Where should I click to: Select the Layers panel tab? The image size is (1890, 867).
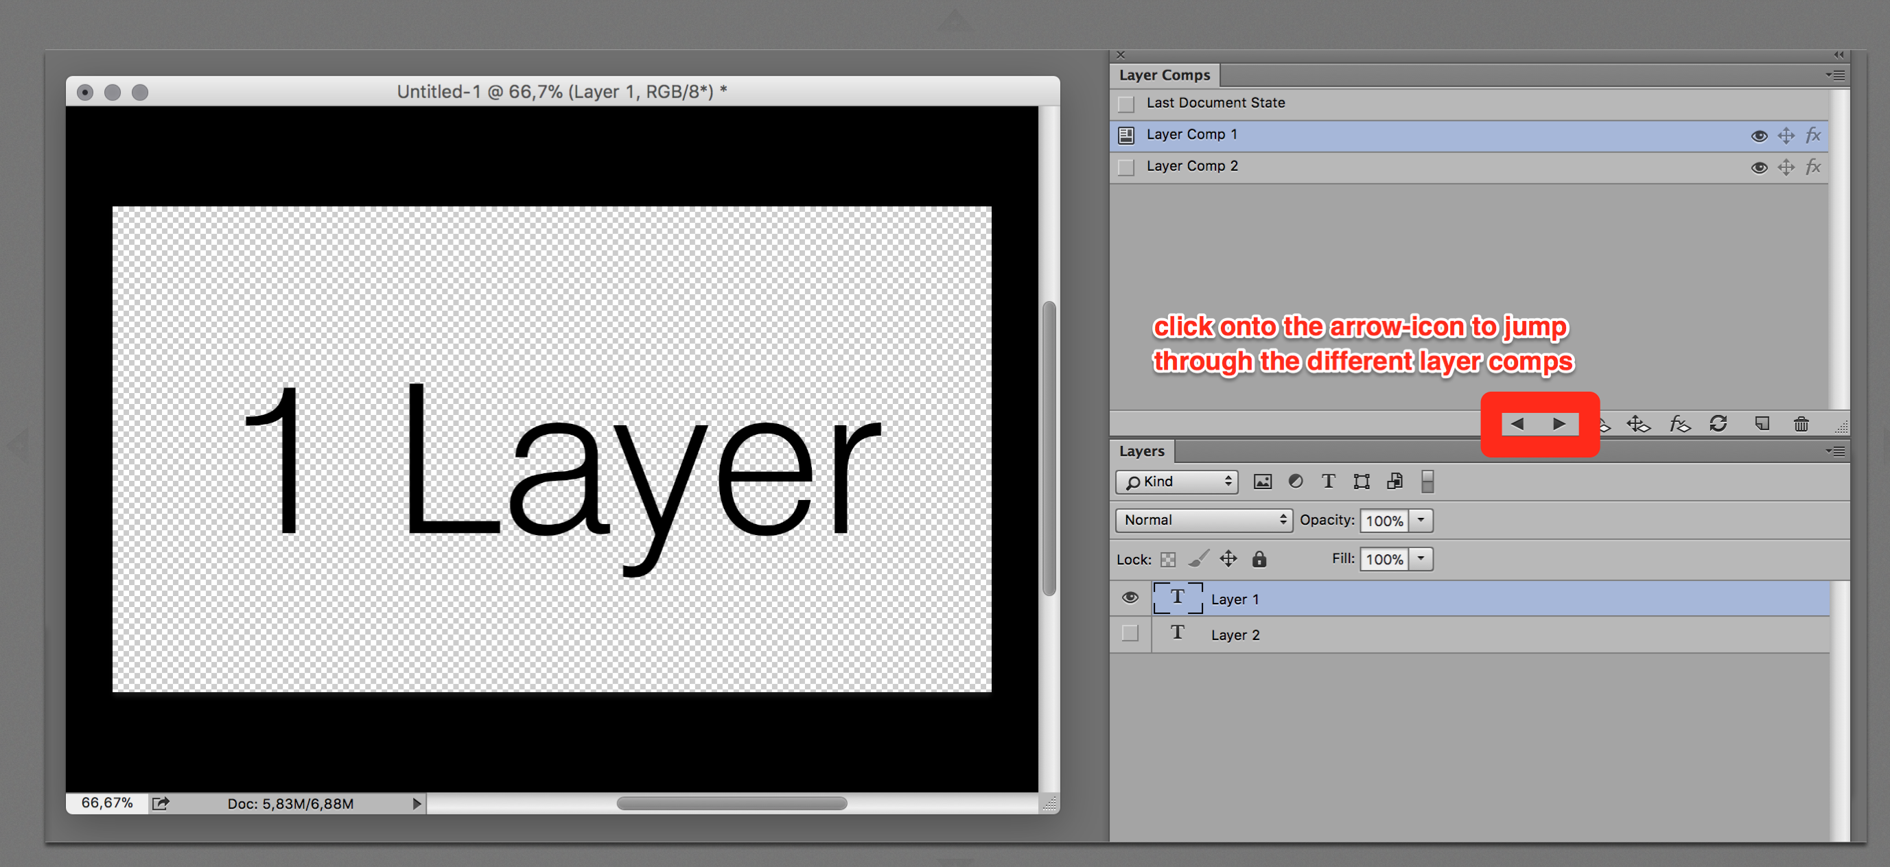click(x=1142, y=451)
